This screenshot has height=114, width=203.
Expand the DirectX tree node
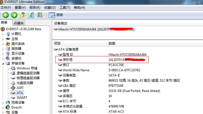tap(3, 108)
